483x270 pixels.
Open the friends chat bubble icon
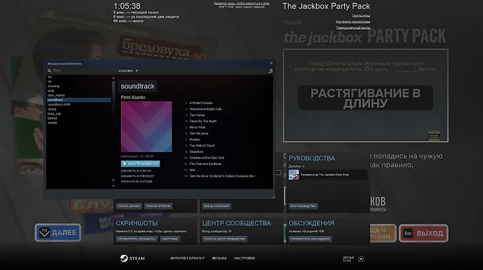361,259
